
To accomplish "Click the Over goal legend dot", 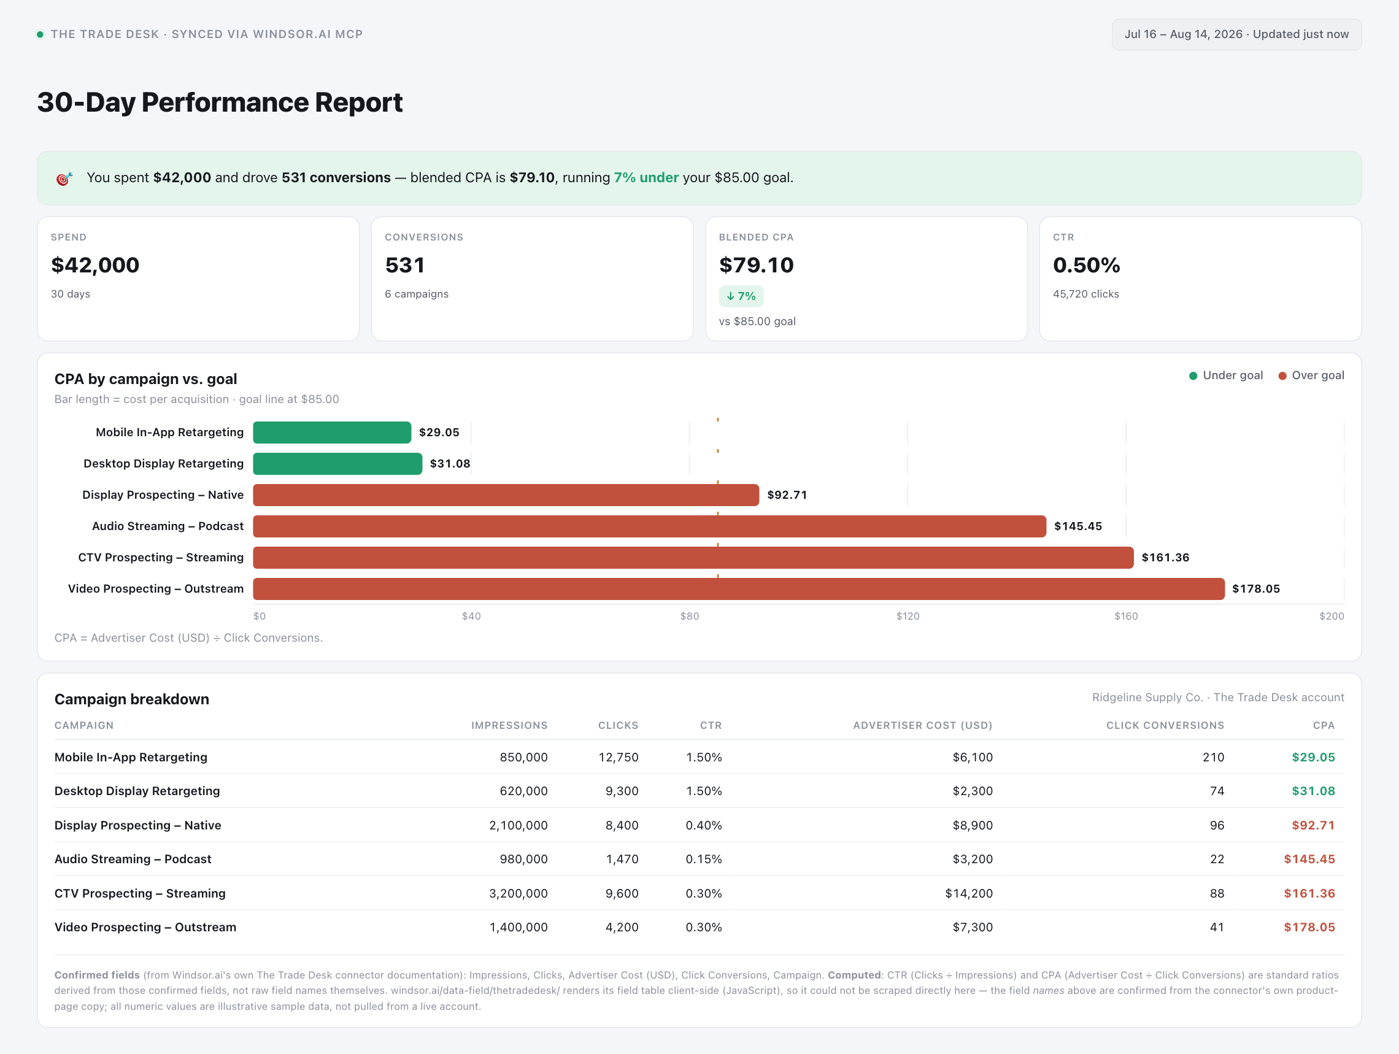I will pyautogui.click(x=1282, y=375).
